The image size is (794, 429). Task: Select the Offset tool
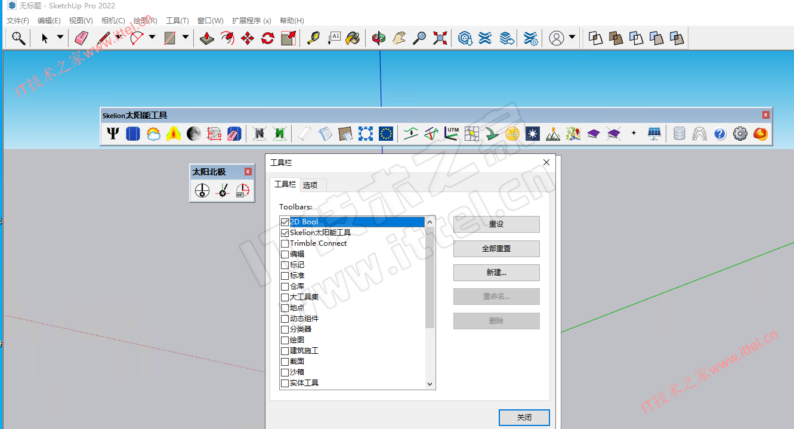click(227, 38)
